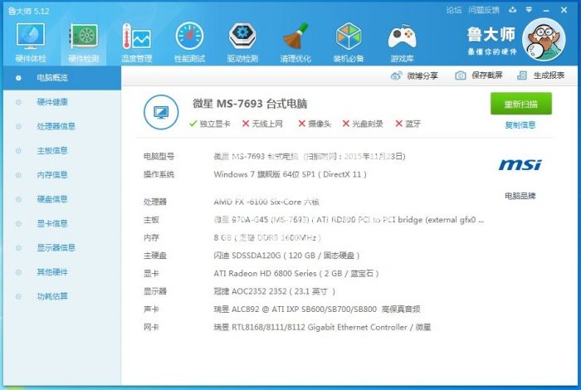Open the 问题反馈 feedback link
This screenshot has height=390, width=581.
484,10
